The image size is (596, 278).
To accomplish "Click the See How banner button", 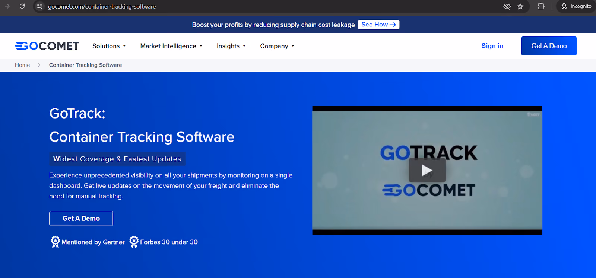I will [378, 25].
